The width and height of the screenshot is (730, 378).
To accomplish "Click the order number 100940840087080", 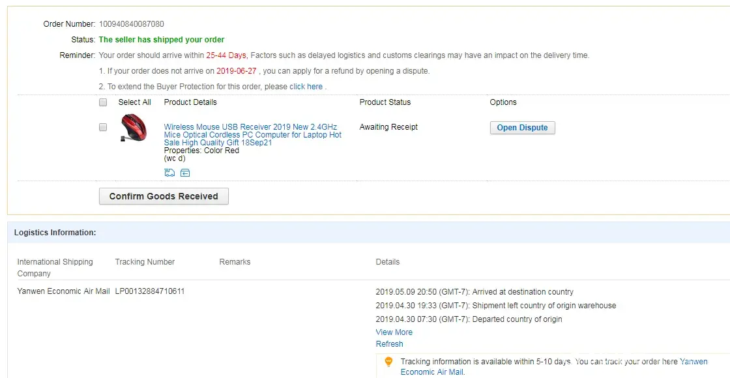I will pyautogui.click(x=131, y=24).
